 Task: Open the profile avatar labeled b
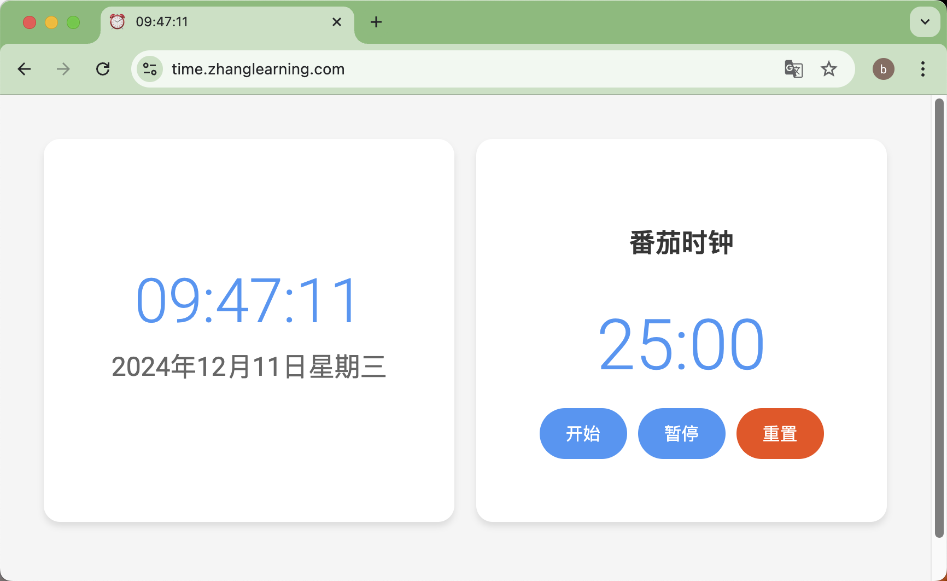click(883, 69)
